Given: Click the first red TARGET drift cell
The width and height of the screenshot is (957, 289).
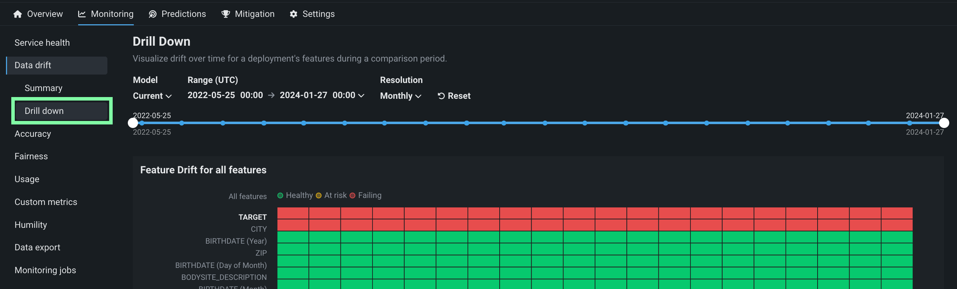Looking at the screenshot, I should (x=293, y=213).
